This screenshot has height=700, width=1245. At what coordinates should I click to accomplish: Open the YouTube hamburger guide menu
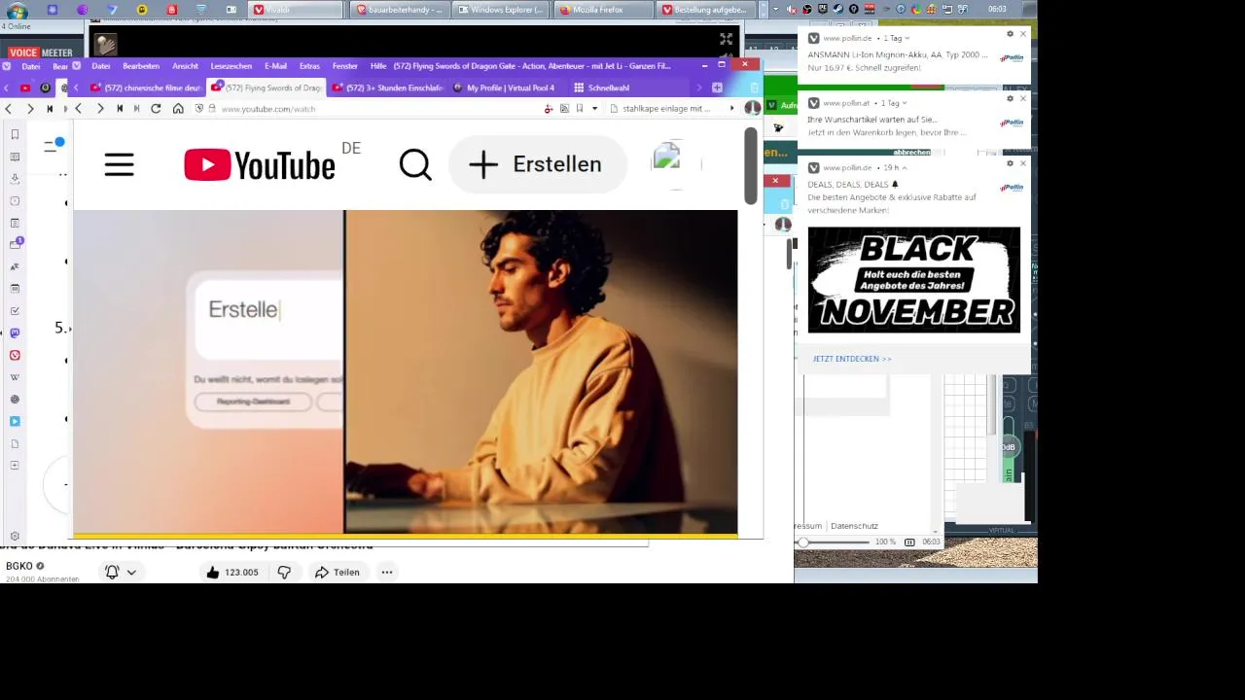coord(119,164)
